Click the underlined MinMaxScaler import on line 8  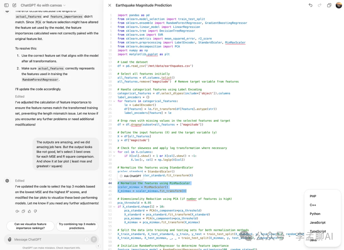click(x=235, y=43)
